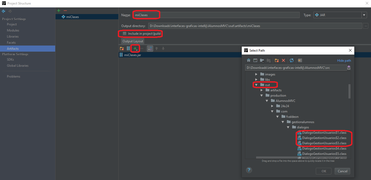Open the help question mark icon
The width and height of the screenshot is (371, 180).
pyautogui.click(x=249, y=170)
